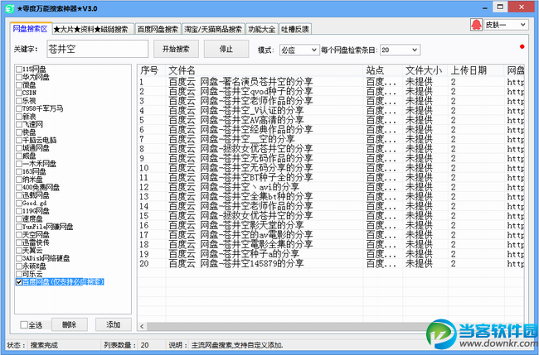Sort by the 文件名 column header
This screenshot has height=355, width=539.
pyautogui.click(x=264, y=70)
